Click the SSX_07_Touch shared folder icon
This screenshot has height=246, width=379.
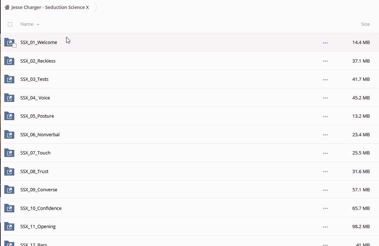coord(9,153)
